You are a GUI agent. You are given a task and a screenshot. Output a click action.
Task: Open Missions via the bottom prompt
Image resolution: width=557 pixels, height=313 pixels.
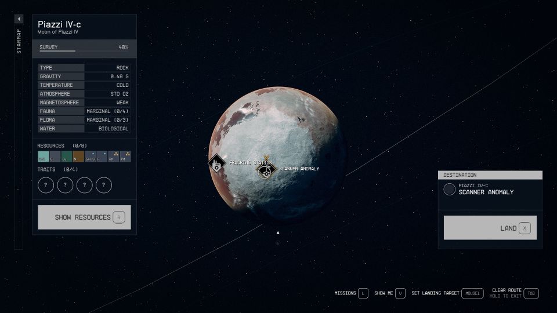point(345,293)
